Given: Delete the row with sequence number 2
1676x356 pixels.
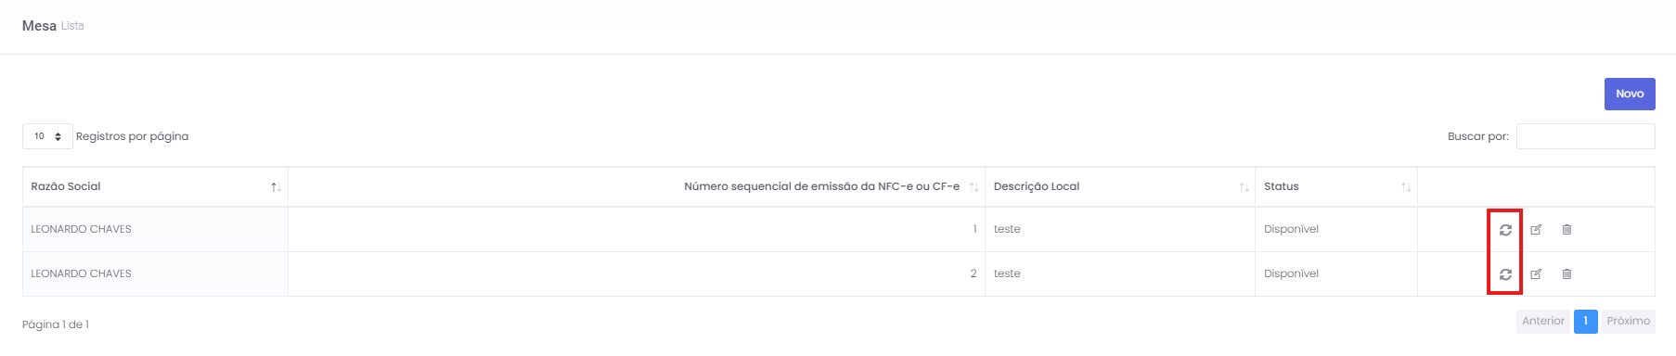Looking at the screenshot, I should [x=1566, y=274].
